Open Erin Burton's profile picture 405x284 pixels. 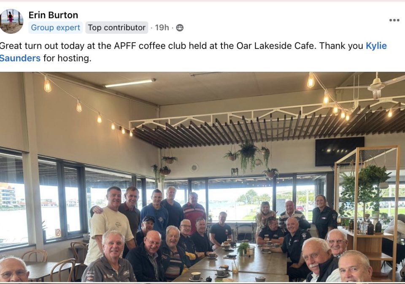click(x=11, y=21)
